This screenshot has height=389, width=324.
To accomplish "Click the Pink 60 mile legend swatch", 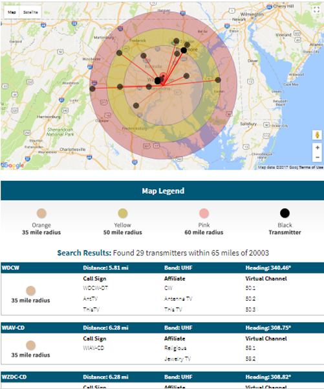I will [204, 213].
